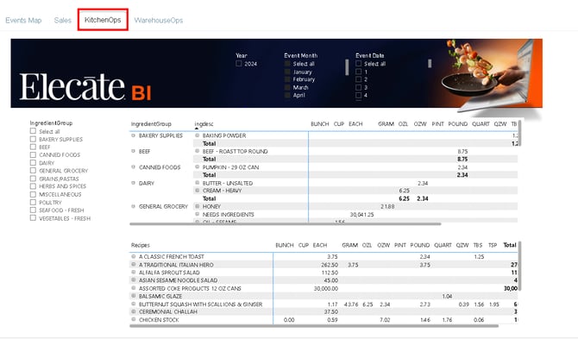578x339 pixels.
Task: Select all Event Date checkbox
Action: click(x=358, y=63)
